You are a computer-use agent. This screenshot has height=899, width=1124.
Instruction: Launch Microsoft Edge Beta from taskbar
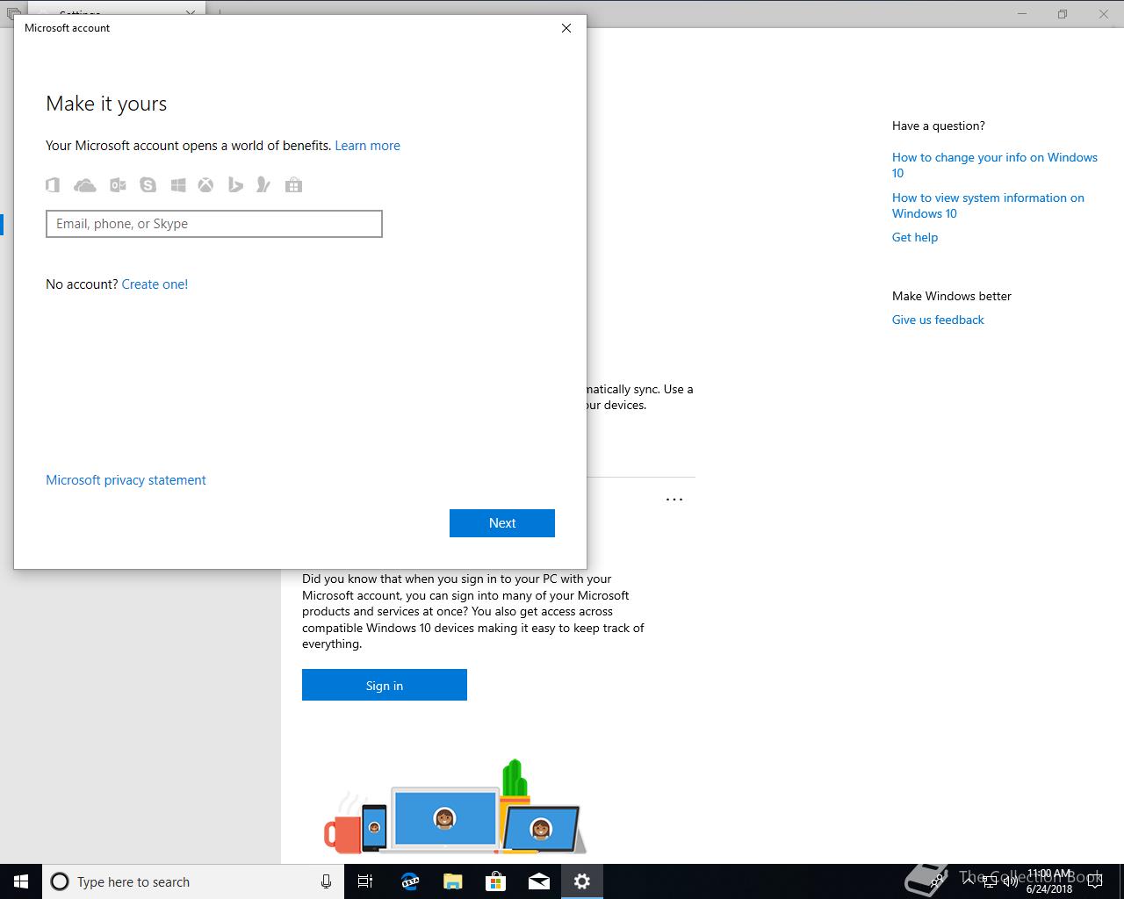click(x=409, y=881)
